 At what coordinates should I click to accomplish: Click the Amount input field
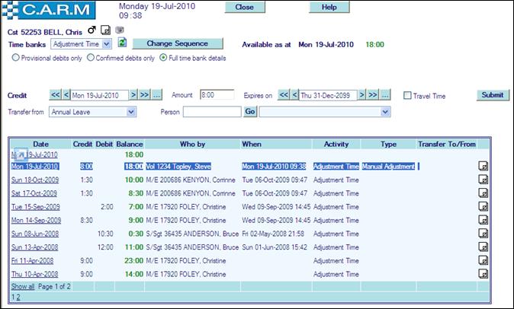217,95
